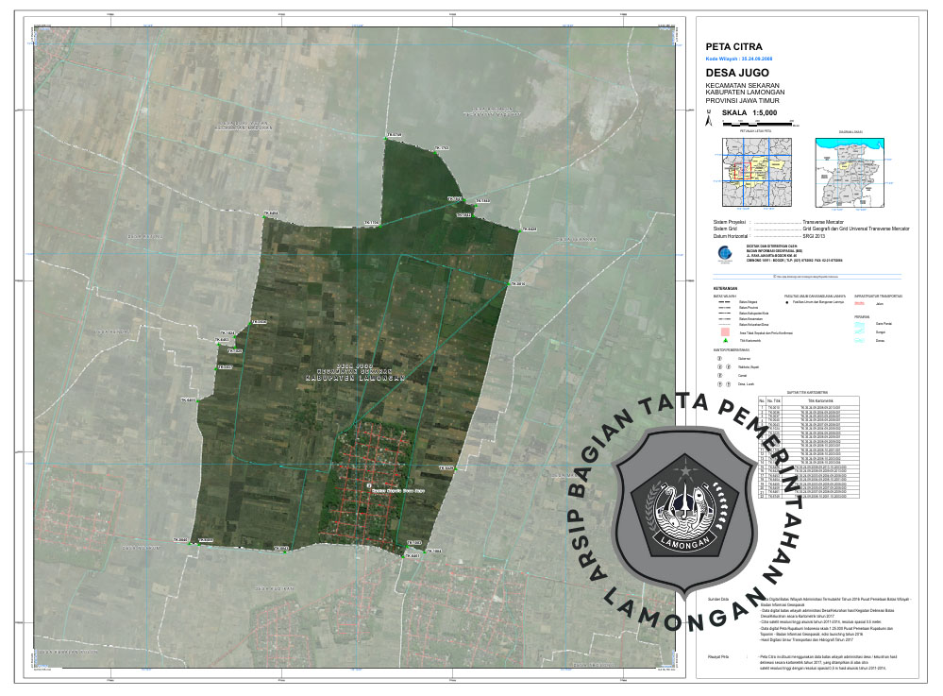943x696 pixels.
Task: Click the Sungai river legend swatch
Action: 859,332
